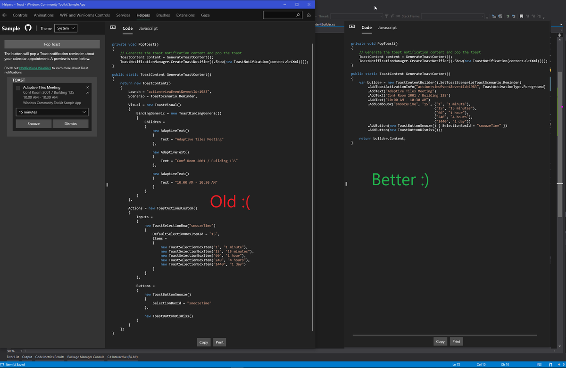
Task: Click the Col 10 status bar indicator
Action: [x=481, y=364]
